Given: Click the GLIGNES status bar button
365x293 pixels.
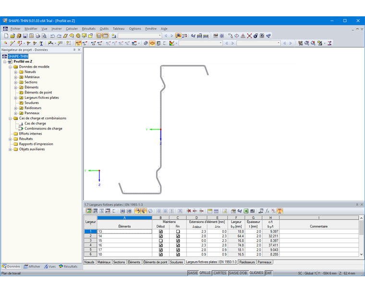Looking at the screenshot, I should coord(256,273).
